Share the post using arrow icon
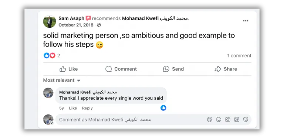Viewport: 284px width, 138px height. pyautogui.click(x=226, y=69)
